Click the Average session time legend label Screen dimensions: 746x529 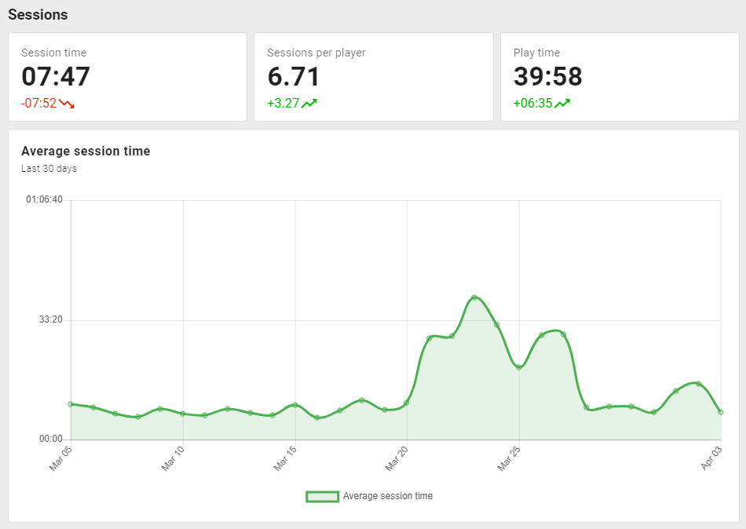(388, 496)
